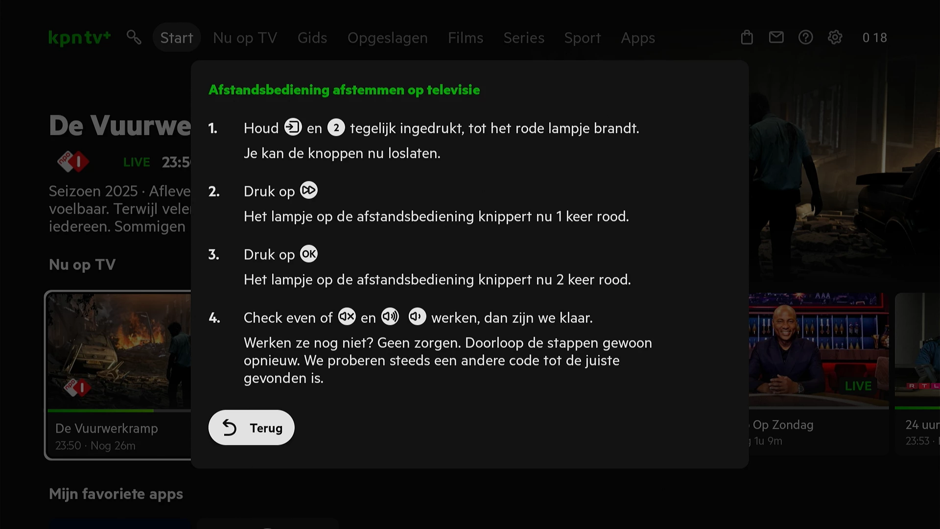The height and width of the screenshot is (529, 940).
Task: Open the Apps menu item
Action: [637, 38]
